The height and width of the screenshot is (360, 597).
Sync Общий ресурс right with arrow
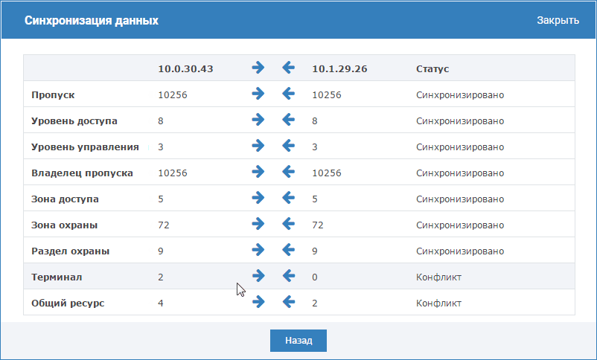click(x=258, y=302)
